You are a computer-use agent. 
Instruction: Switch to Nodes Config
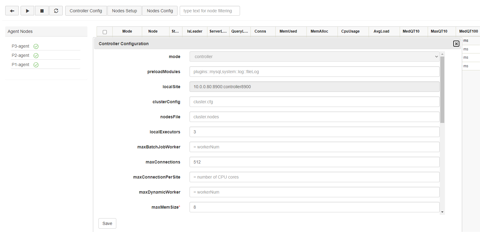(x=160, y=11)
